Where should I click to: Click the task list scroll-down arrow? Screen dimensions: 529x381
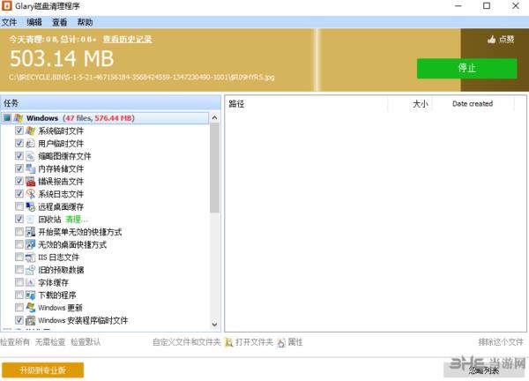[x=214, y=325]
